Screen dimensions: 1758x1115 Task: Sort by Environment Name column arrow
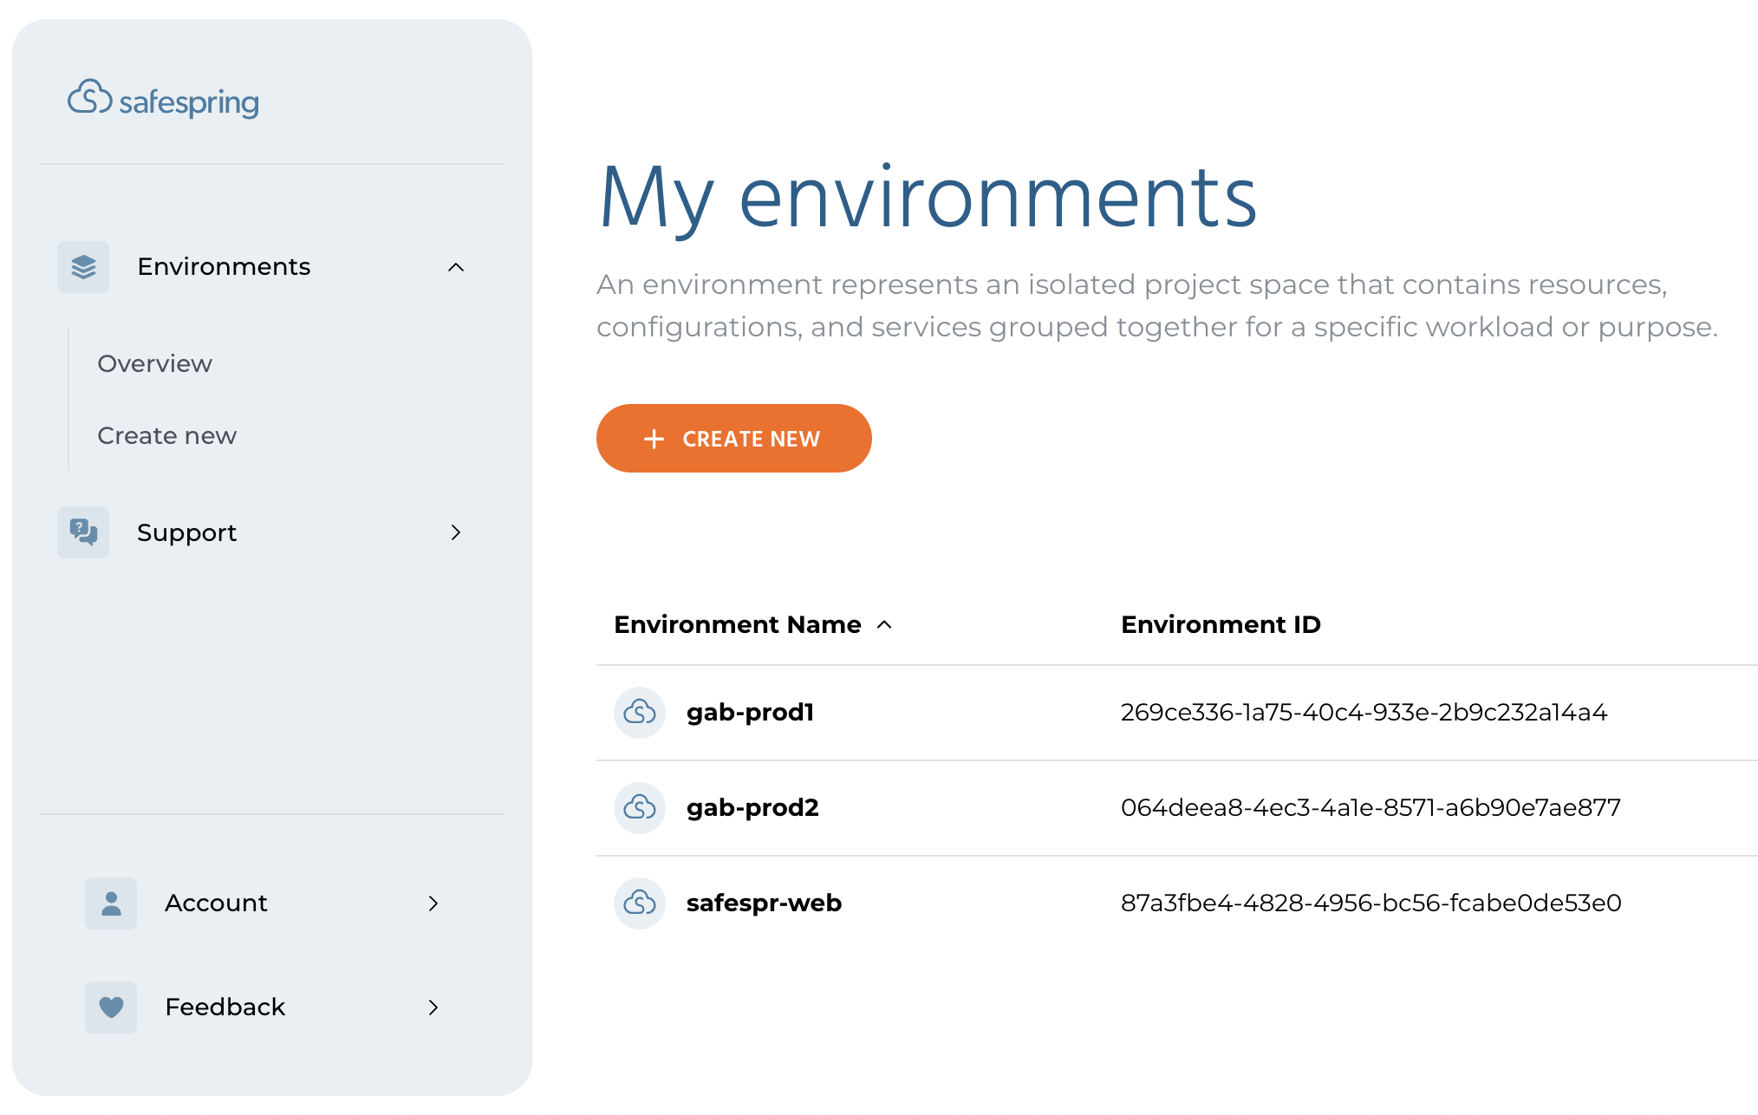884,625
